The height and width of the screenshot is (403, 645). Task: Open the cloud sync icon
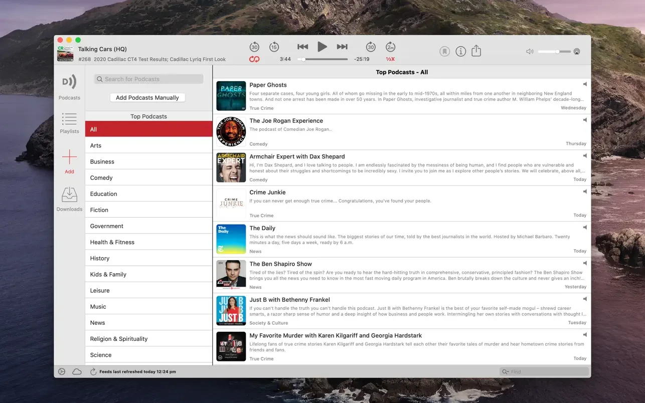pos(77,372)
